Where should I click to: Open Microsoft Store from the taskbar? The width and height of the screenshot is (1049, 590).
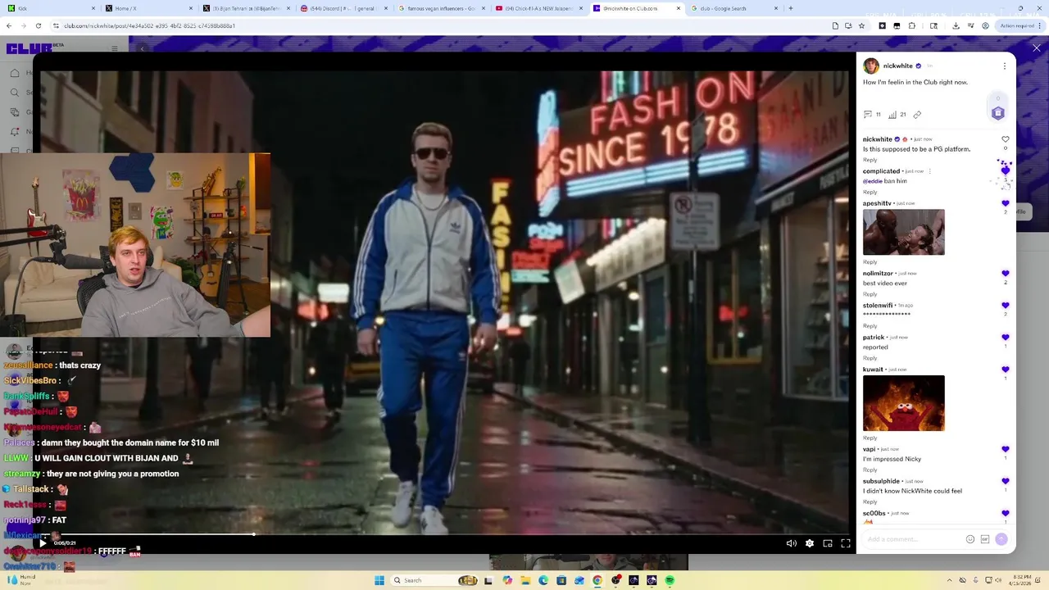click(x=561, y=580)
